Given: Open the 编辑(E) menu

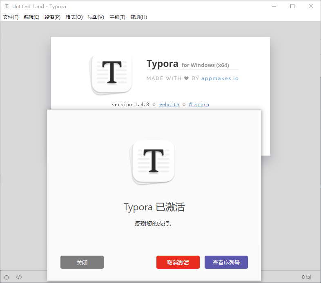Looking at the screenshot, I should 31,17.
